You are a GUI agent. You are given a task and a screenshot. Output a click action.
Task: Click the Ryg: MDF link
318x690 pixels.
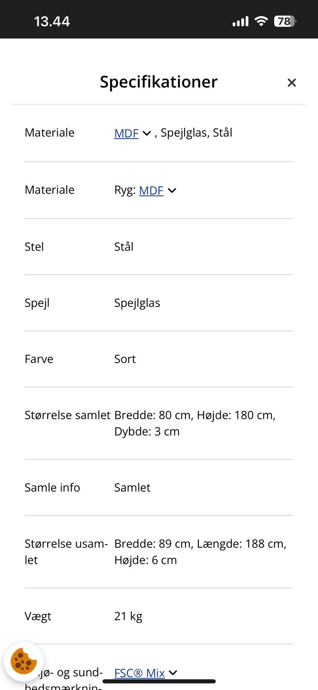coord(151,190)
